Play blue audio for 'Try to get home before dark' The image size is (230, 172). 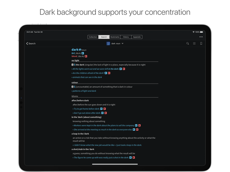click(x=101, y=109)
